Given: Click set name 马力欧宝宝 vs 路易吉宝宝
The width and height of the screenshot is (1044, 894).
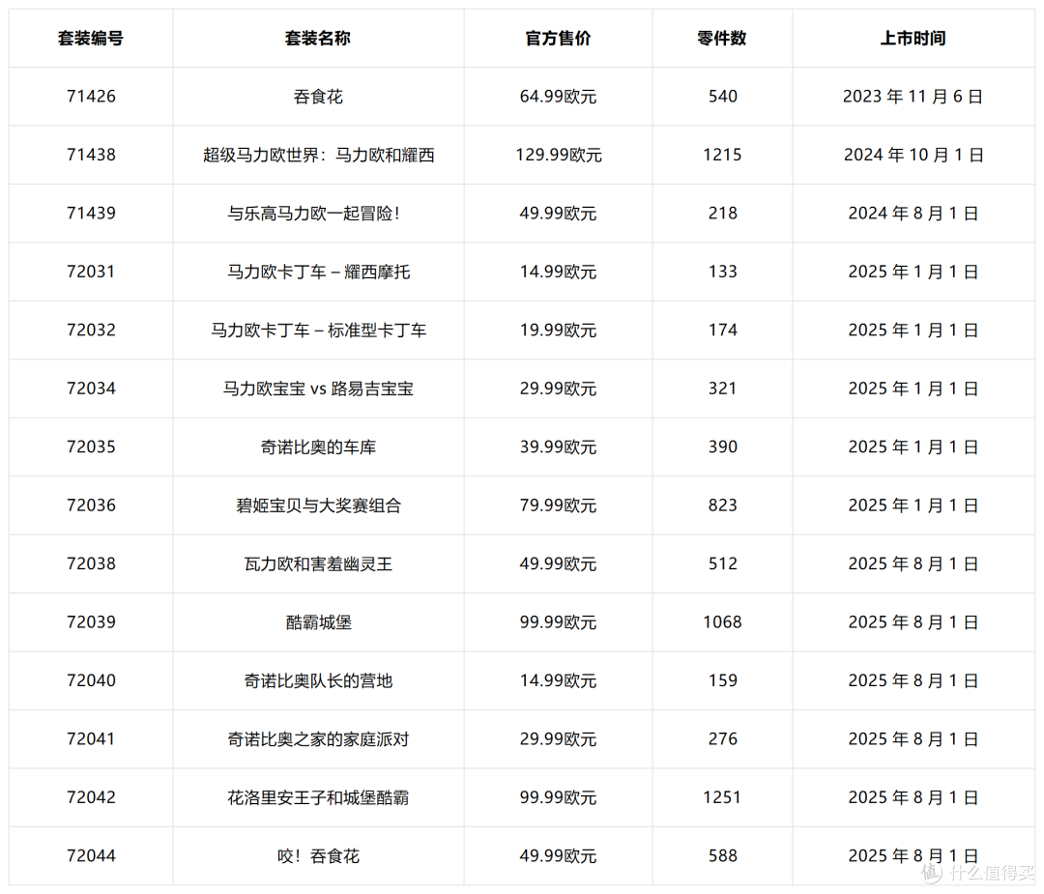Looking at the screenshot, I should point(318,389).
